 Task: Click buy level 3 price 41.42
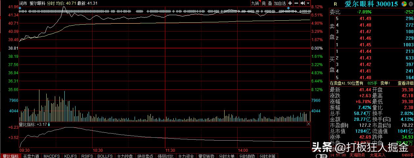[365, 64]
